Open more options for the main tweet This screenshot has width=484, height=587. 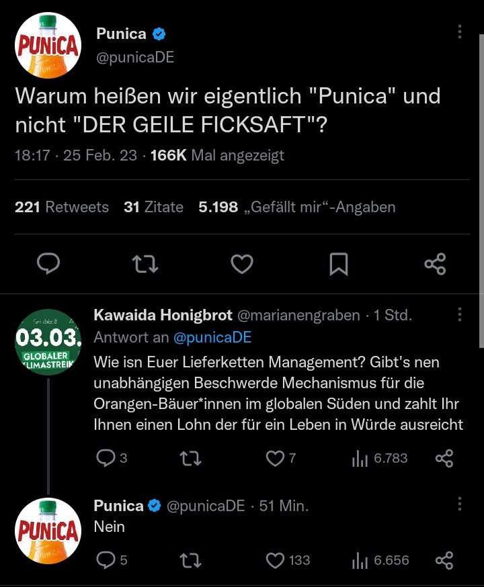pyautogui.click(x=460, y=32)
